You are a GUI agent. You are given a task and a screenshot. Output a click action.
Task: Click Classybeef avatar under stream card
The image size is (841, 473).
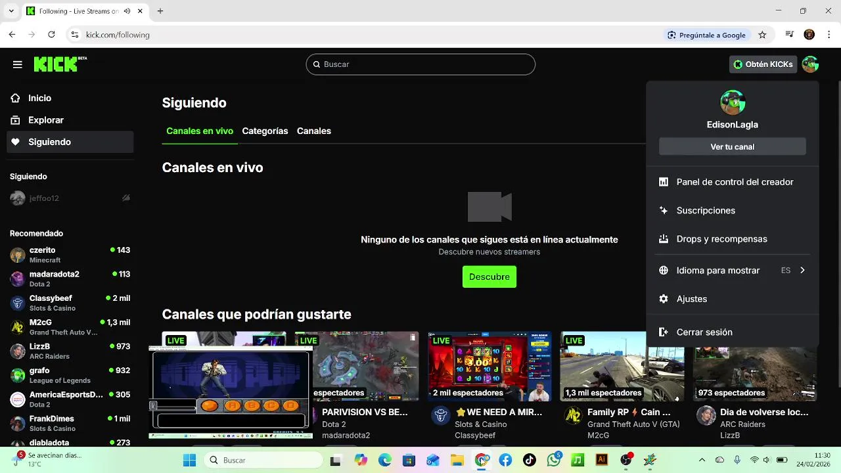point(441,415)
